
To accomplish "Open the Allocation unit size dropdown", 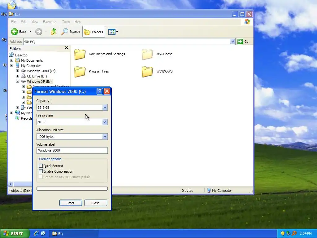I will tap(105, 137).
